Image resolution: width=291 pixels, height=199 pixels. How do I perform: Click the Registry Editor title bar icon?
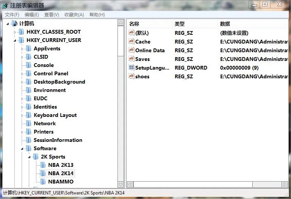tap(5, 6)
